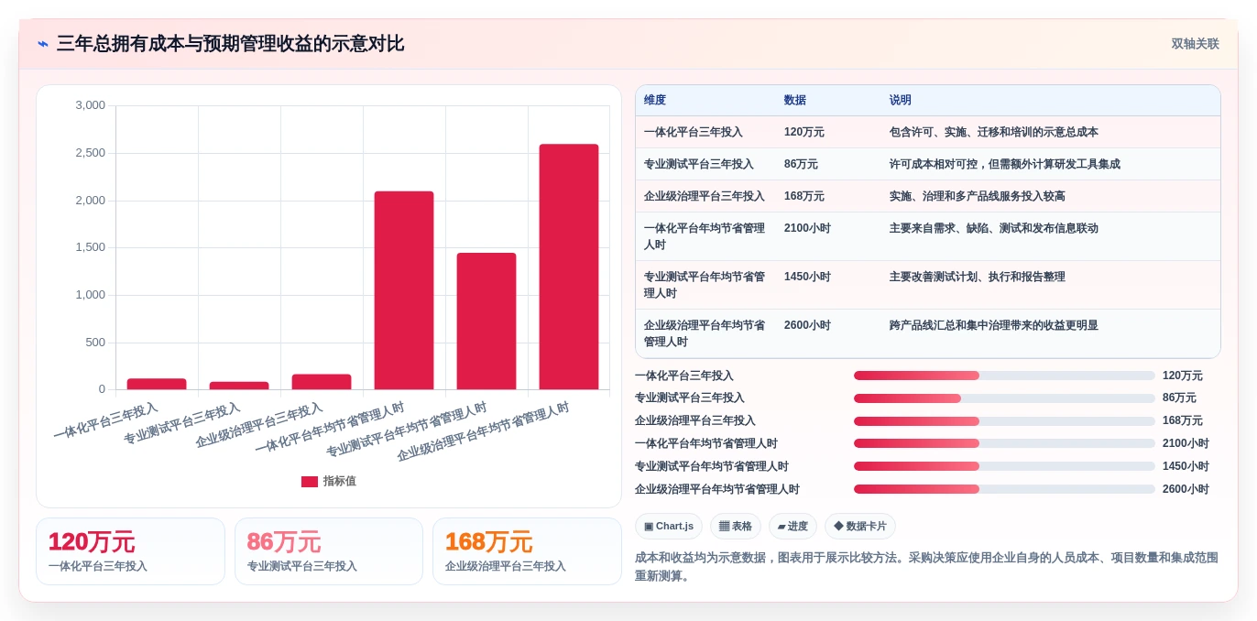Click the 企业级治理平台三年投入 chart bar

click(322, 382)
